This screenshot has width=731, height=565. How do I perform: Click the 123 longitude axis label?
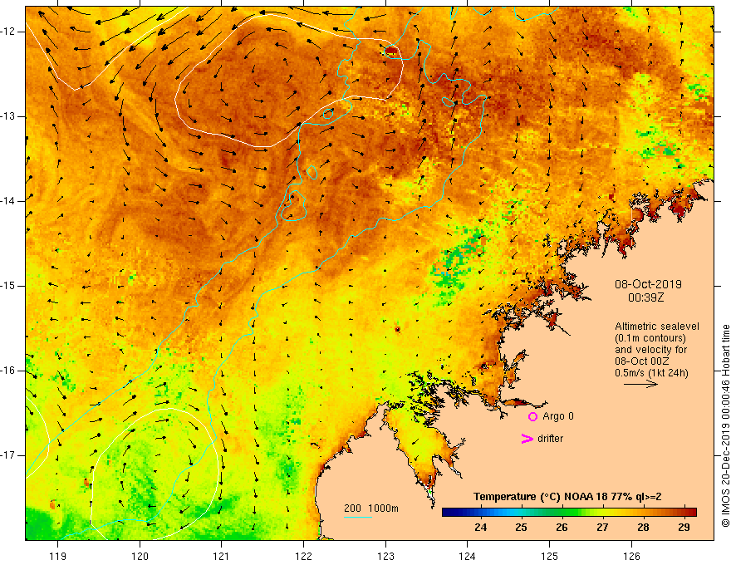point(385,556)
